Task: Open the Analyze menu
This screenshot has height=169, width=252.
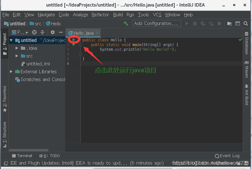Action: pos(80,15)
